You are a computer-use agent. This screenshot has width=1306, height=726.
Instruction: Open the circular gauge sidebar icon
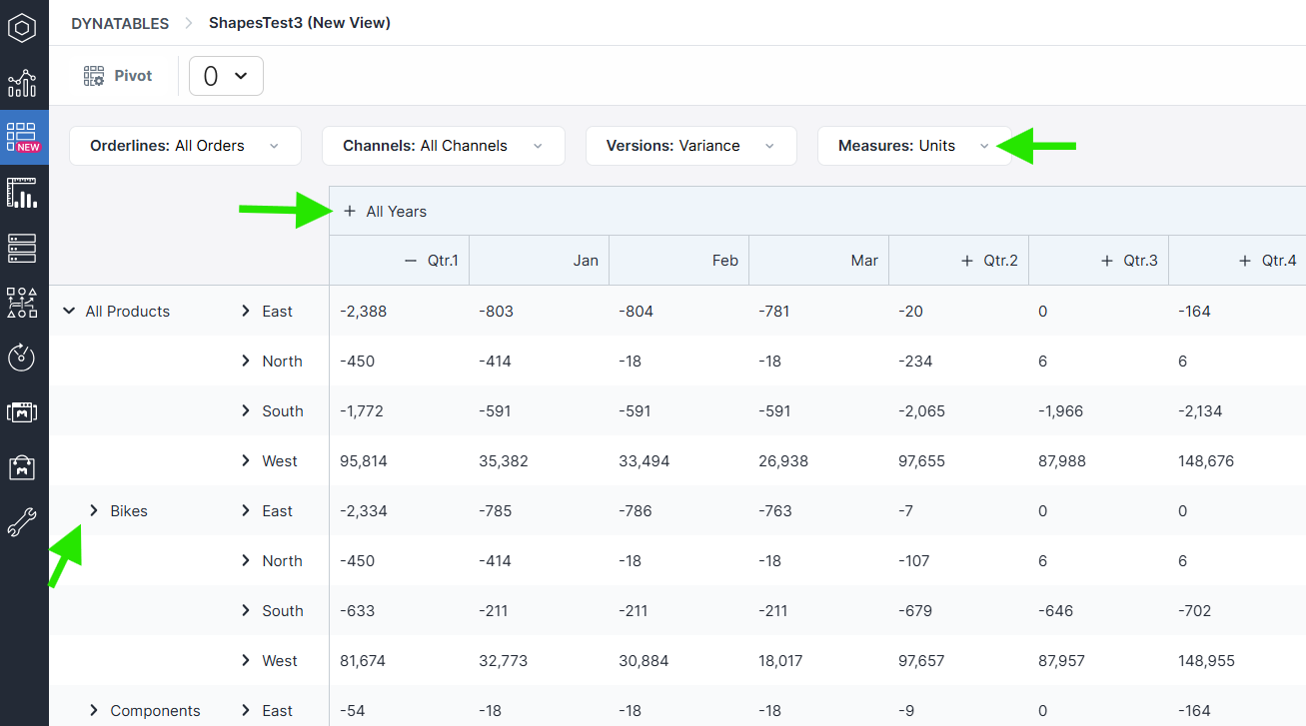tap(23, 357)
